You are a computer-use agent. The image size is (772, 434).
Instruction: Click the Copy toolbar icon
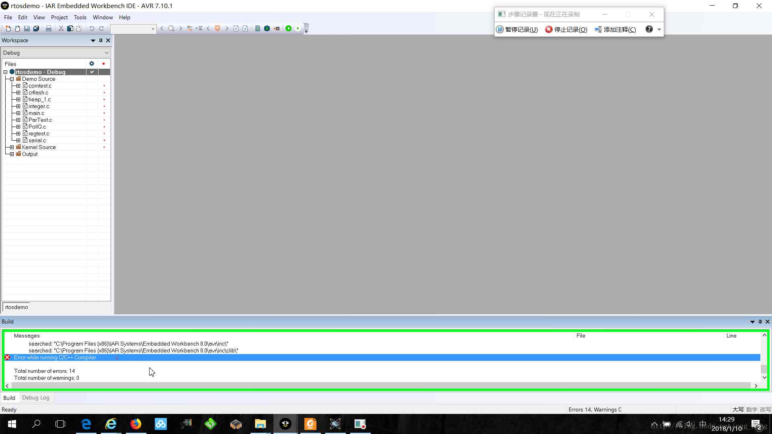point(70,29)
